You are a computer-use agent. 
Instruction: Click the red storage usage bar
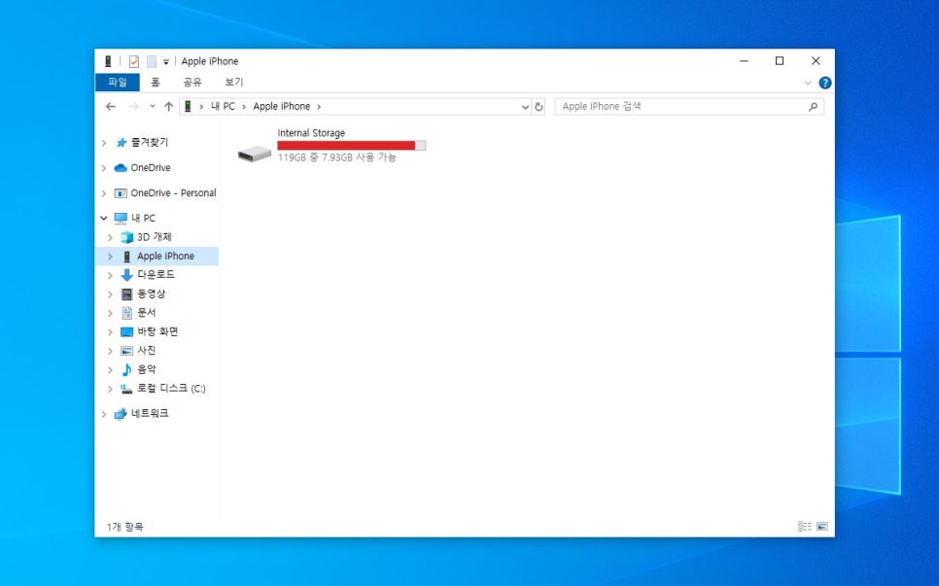pyautogui.click(x=352, y=146)
